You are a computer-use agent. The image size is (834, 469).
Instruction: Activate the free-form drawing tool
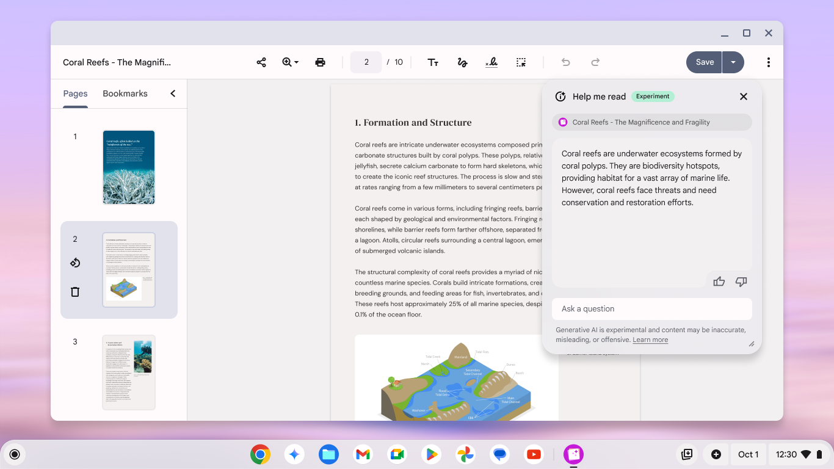click(462, 62)
